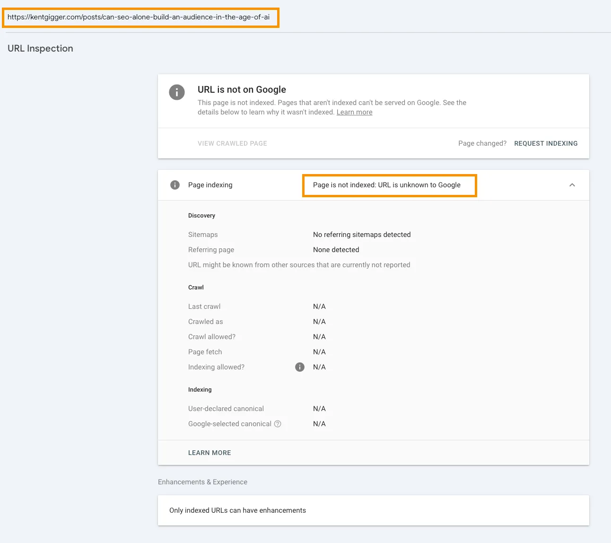Click the info icon next to Page indexing
Screen dimensions: 611x543
tap(175, 185)
